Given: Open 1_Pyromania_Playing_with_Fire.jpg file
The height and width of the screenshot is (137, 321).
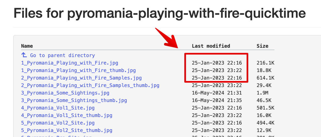Looking at the screenshot, I should point(69,63).
